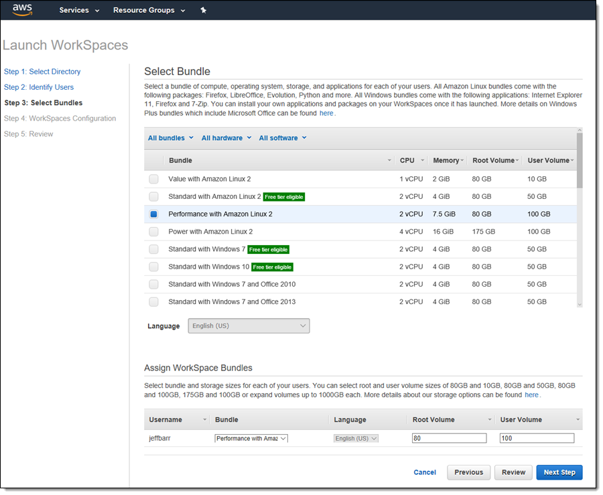Click the AWS logo icon

22,10
